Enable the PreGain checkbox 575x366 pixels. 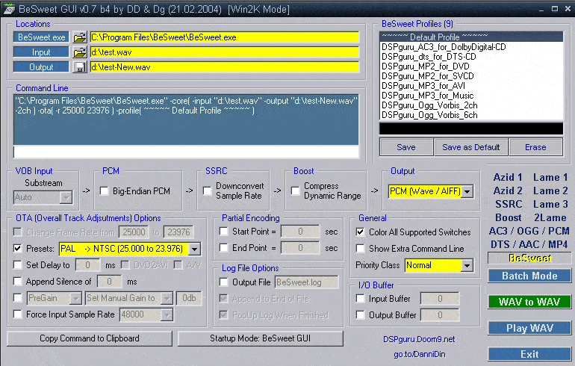(x=17, y=297)
